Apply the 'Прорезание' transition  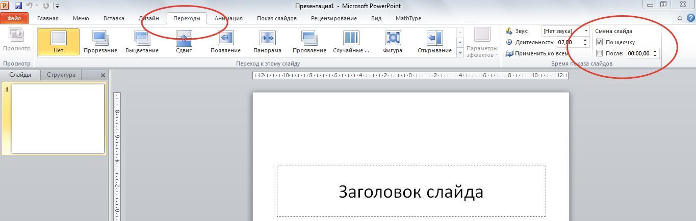100,42
